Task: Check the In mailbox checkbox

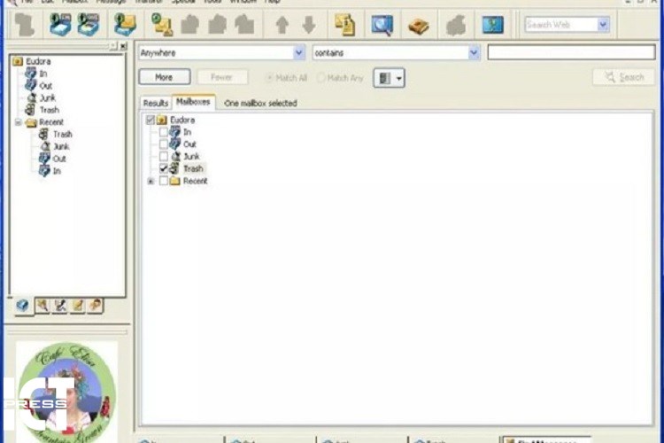Action: [164, 132]
